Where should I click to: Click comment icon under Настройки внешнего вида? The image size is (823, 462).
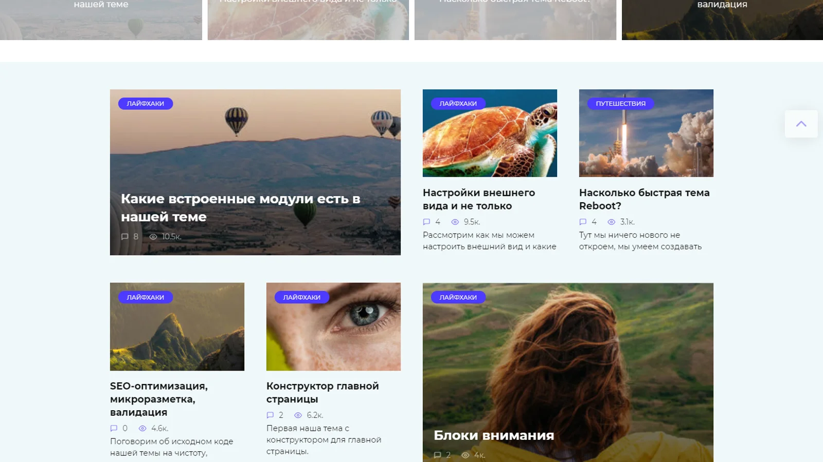pyautogui.click(x=426, y=222)
